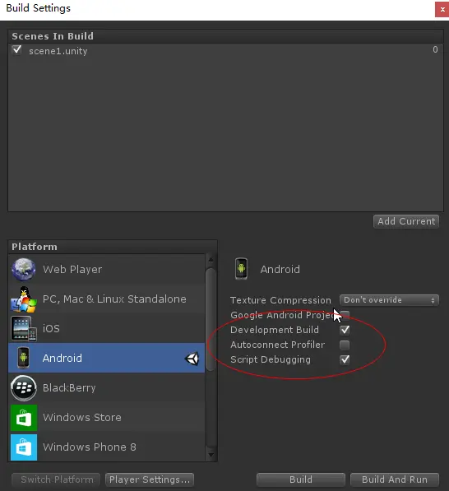Select the BlackBerry logo icon
The image size is (449, 491).
tap(24, 388)
